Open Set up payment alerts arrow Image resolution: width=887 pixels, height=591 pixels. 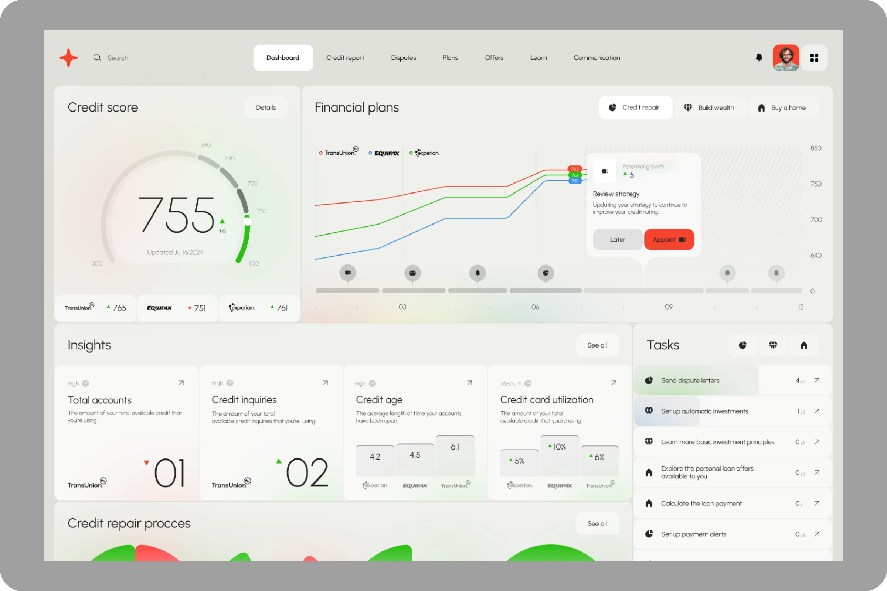pos(817,534)
